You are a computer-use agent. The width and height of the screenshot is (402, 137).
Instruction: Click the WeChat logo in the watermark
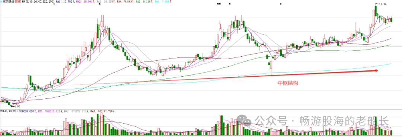pos(244,120)
